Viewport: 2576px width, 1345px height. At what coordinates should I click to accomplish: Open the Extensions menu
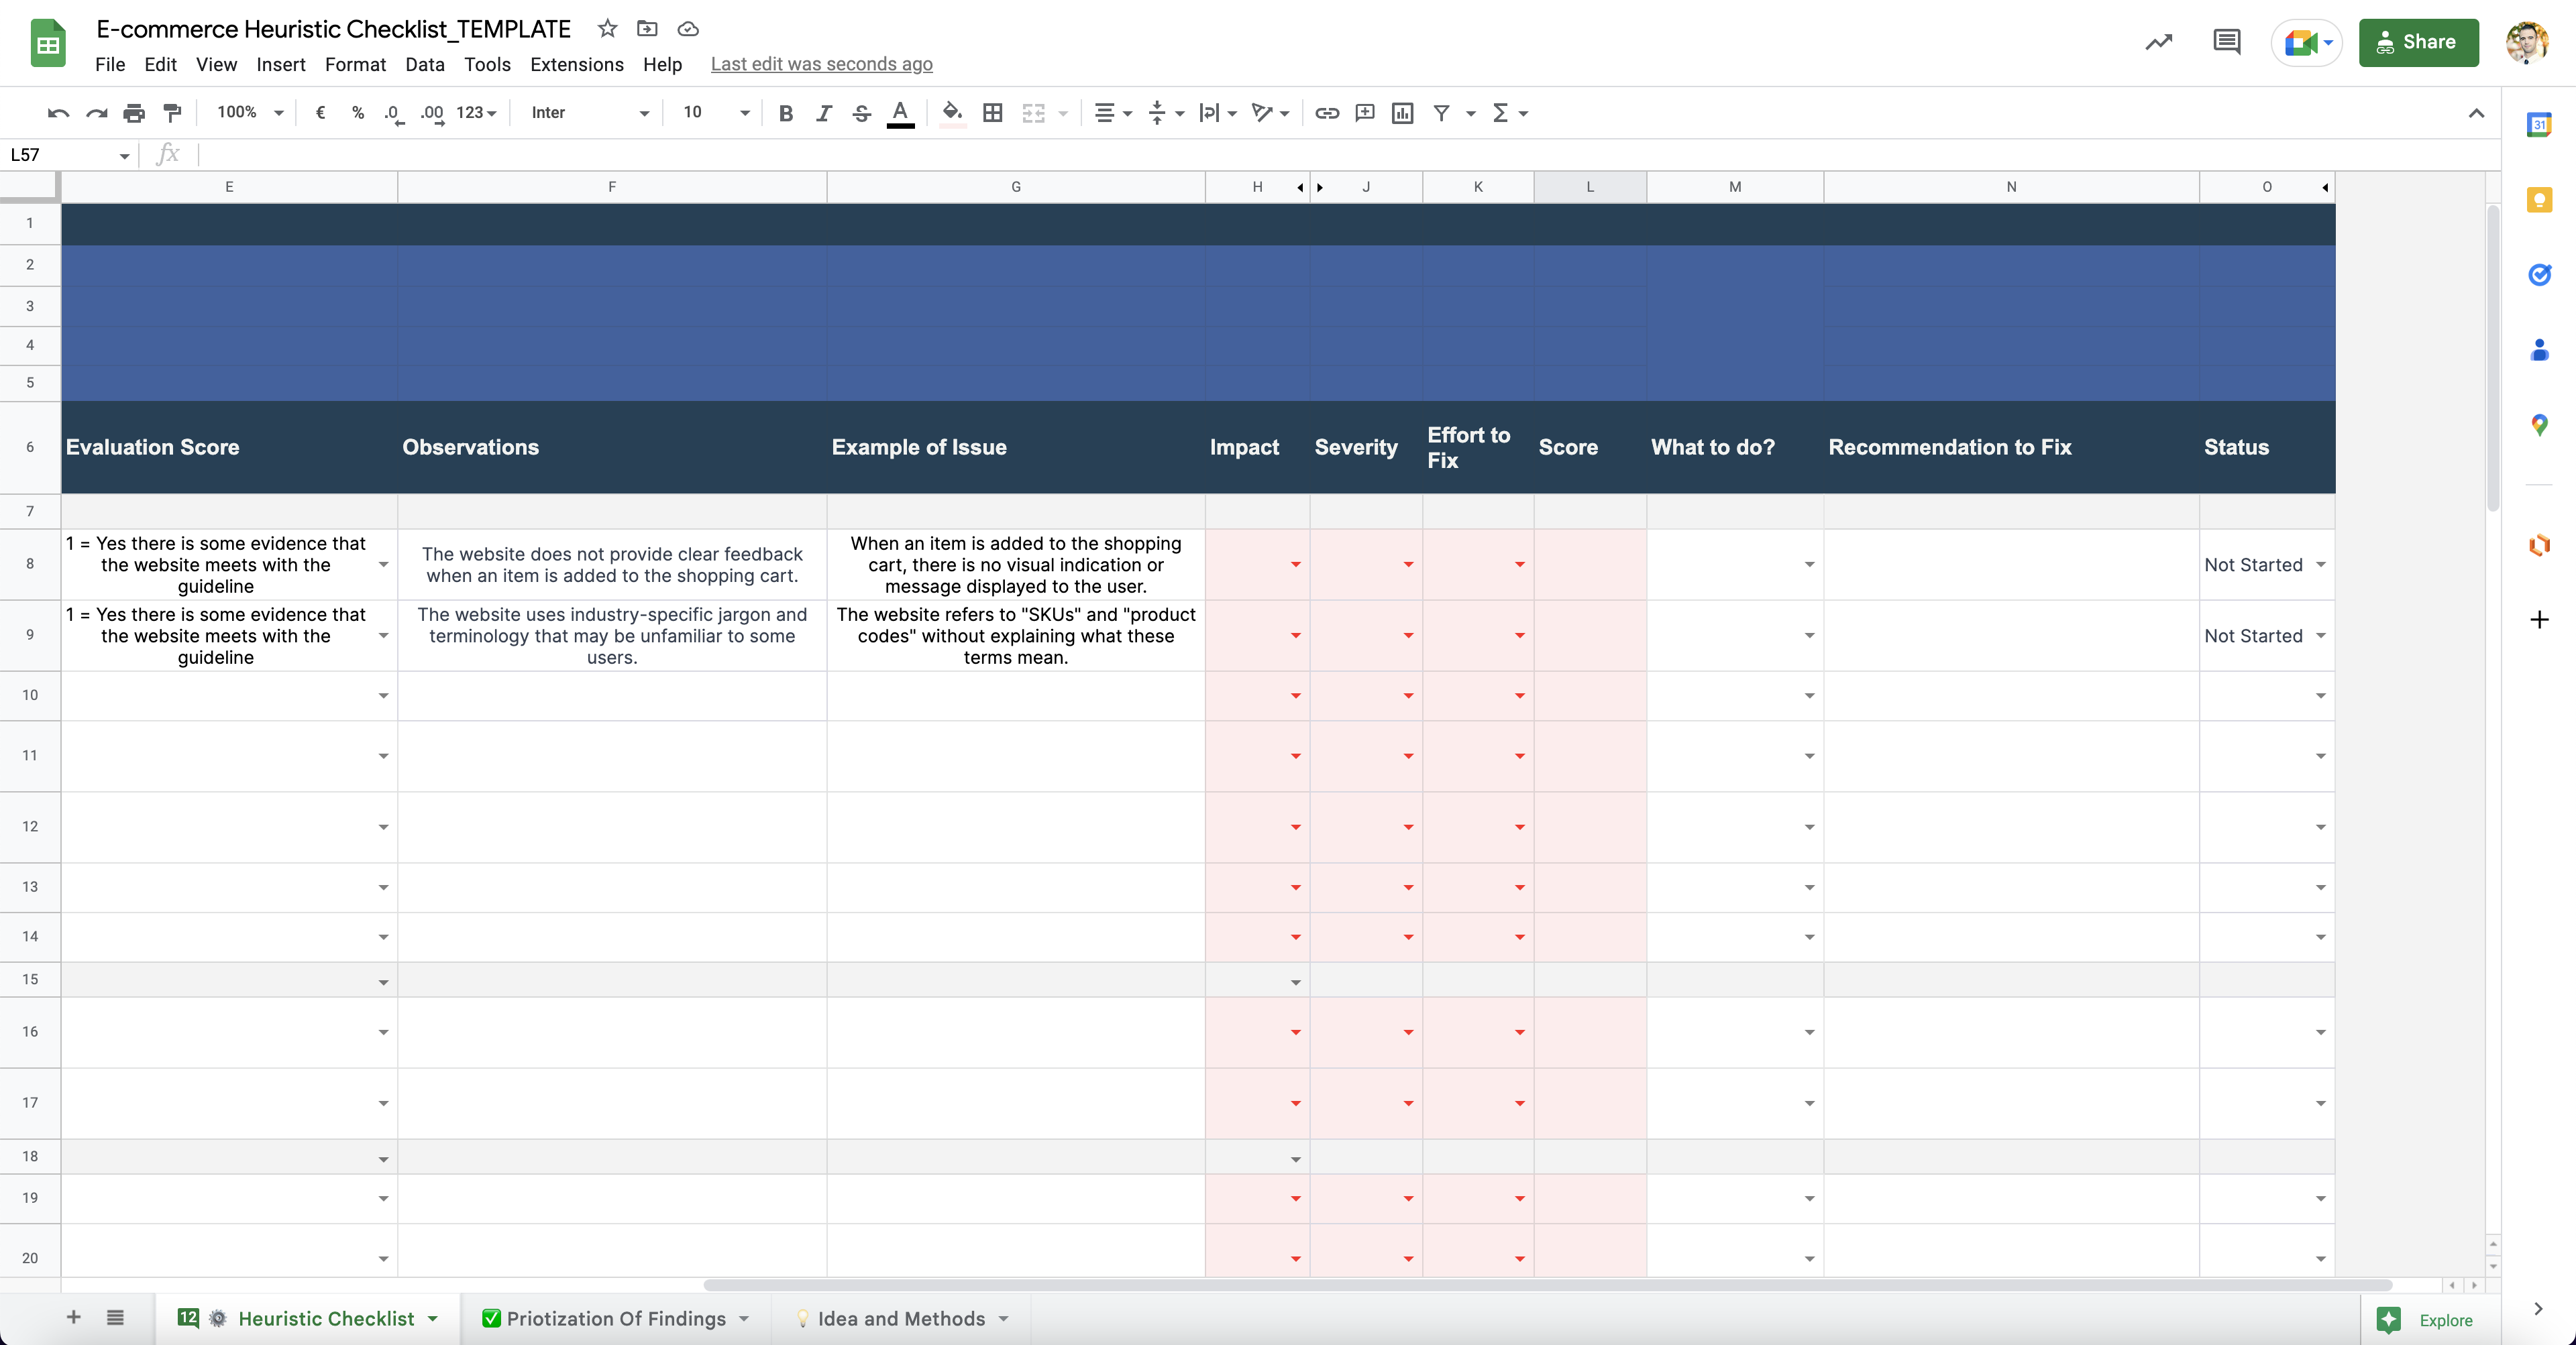(x=576, y=64)
